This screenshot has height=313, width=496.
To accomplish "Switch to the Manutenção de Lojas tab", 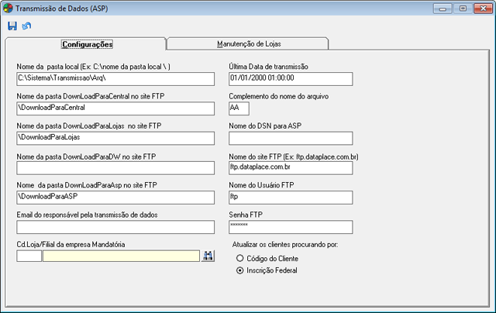I will [248, 43].
